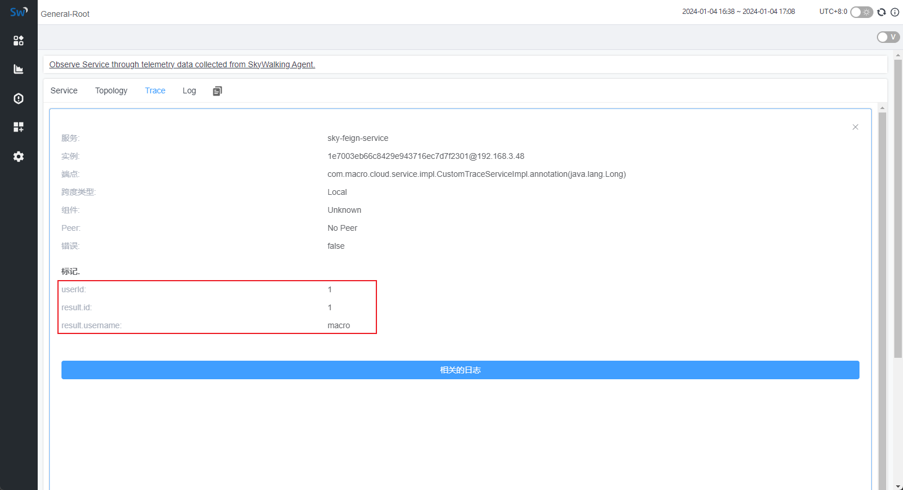Close the span detail dialog with X
Image resolution: width=903 pixels, height=490 pixels.
[x=855, y=127]
